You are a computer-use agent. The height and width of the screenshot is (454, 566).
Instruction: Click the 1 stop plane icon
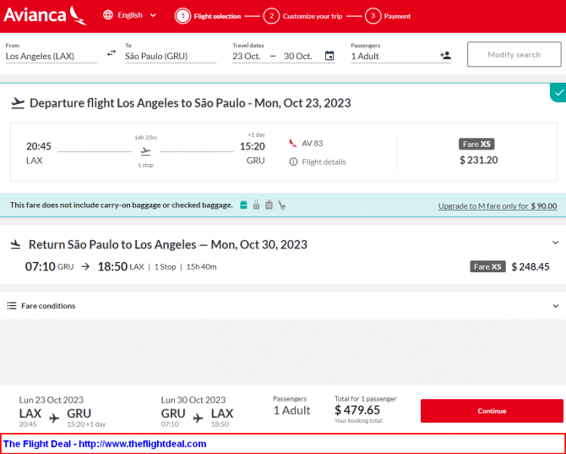[145, 151]
